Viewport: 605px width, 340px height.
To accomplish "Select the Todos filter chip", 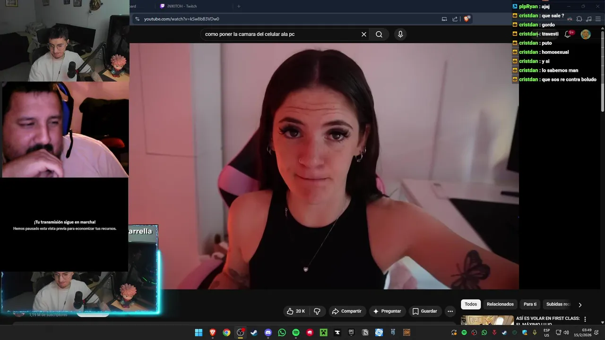I will [x=471, y=305].
